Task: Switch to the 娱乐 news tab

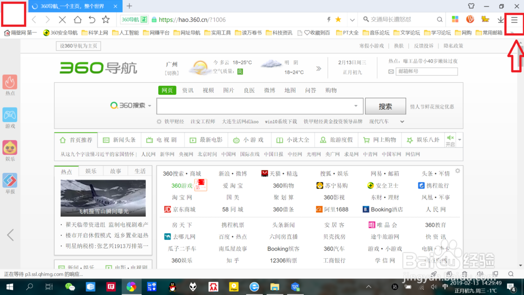Action: (x=91, y=171)
